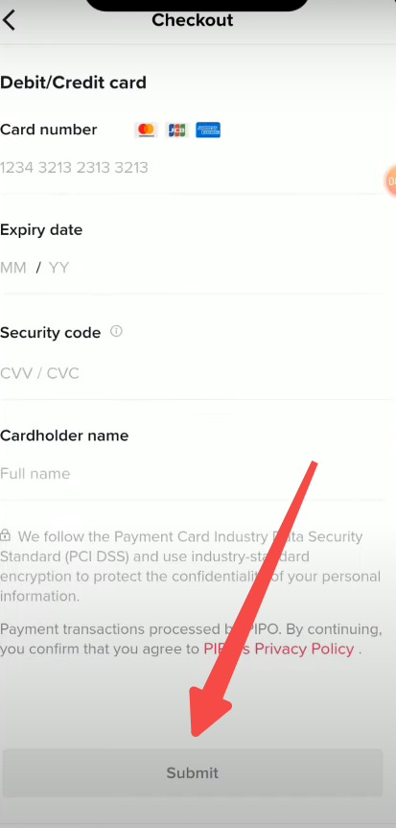Focus the card number input field
The width and height of the screenshot is (396, 828).
tap(193, 168)
